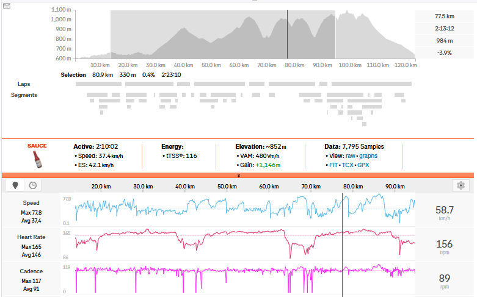Click the SAUCE logo text
The width and height of the screenshot is (477, 297).
37,146
